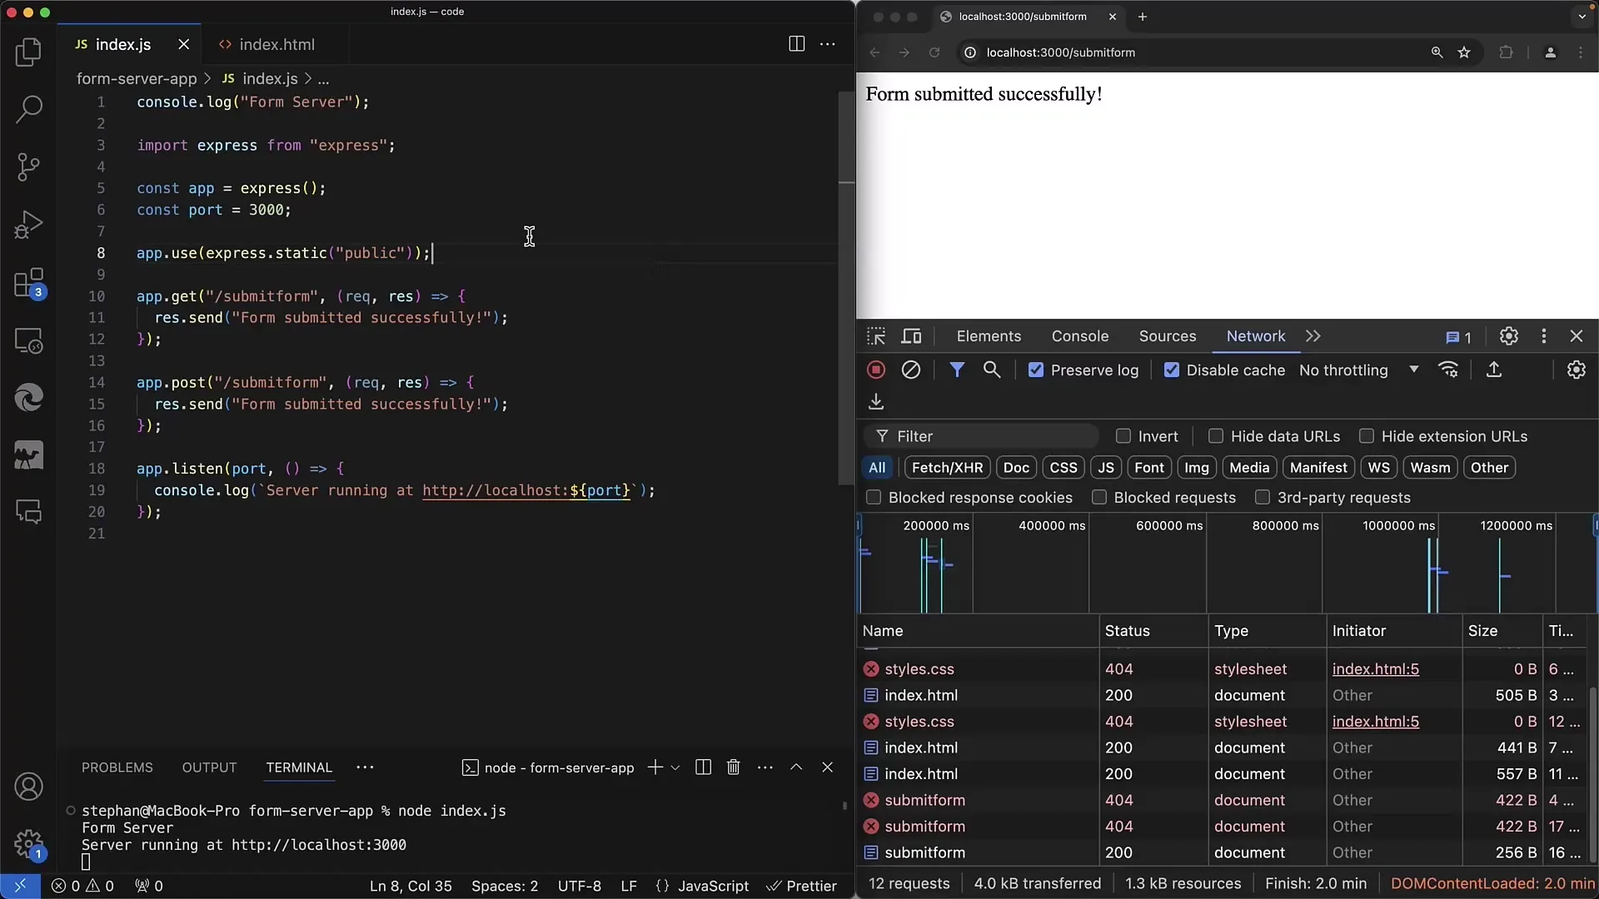
Task: Select All filter in Network requests panel
Action: tap(878, 466)
